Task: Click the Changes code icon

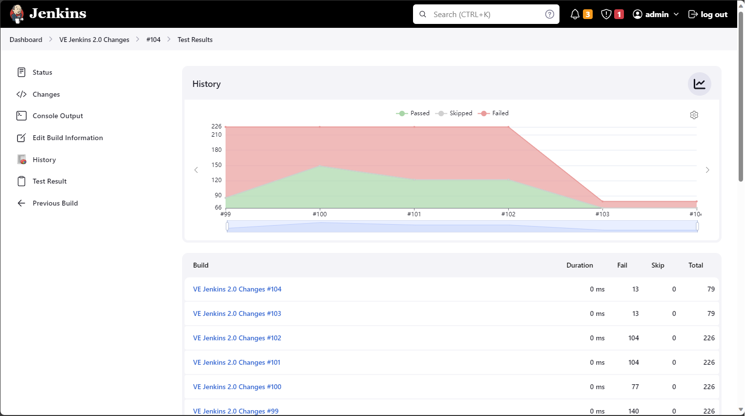Action: (21, 94)
